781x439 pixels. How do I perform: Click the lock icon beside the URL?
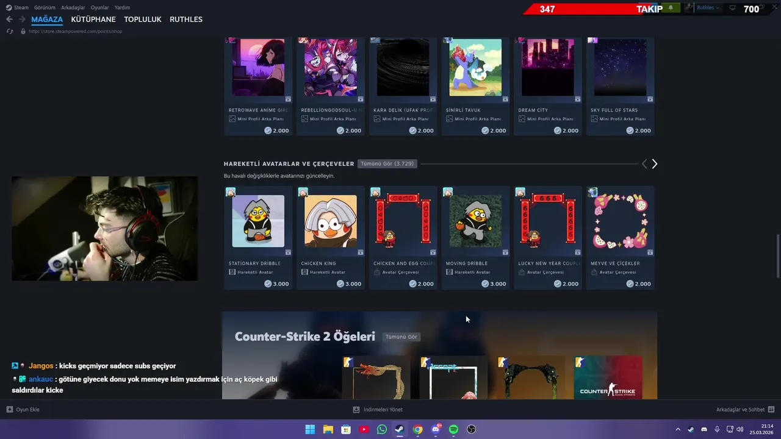click(x=23, y=31)
